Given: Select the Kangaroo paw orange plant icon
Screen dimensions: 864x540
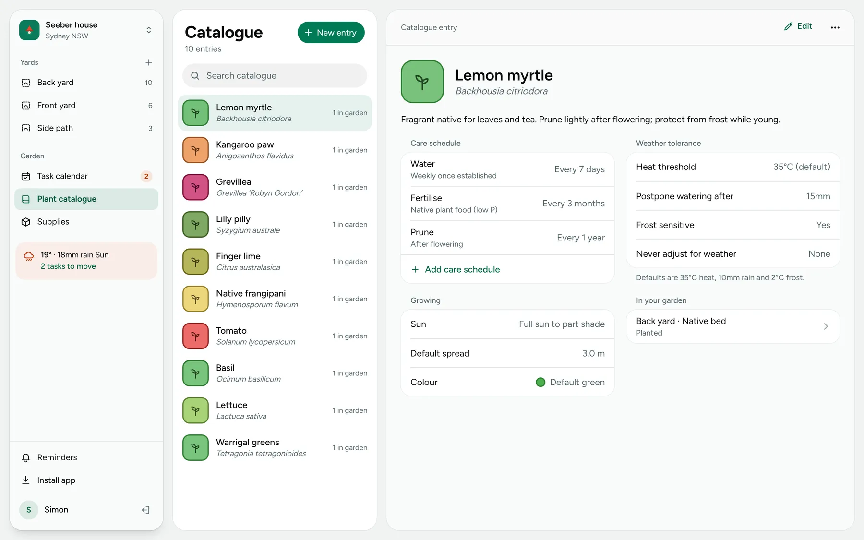Looking at the screenshot, I should 195,150.
